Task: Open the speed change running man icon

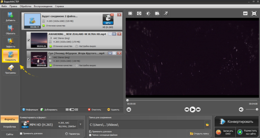Action: pyautogui.click(x=166, y=13)
